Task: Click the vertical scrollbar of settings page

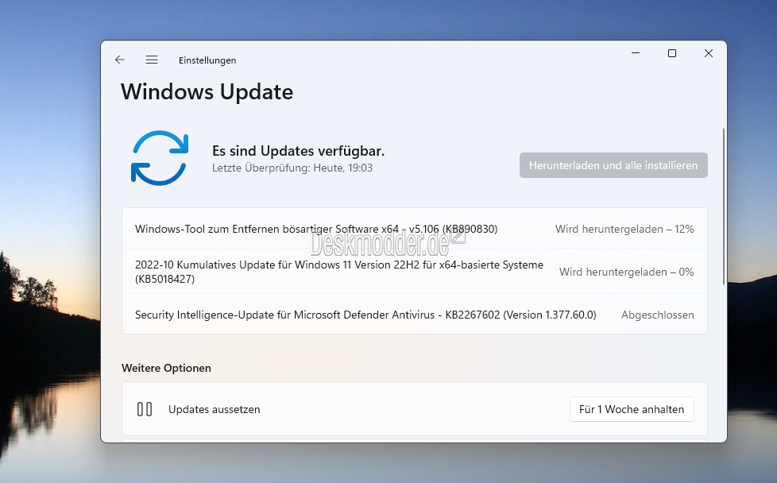Action: [x=724, y=206]
